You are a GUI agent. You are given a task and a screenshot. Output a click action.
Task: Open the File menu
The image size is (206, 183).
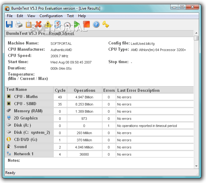tap(10, 16)
